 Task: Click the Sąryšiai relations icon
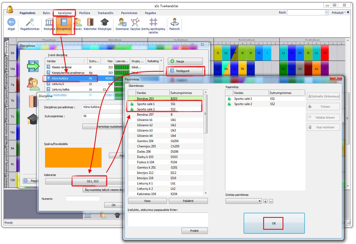click(135, 22)
